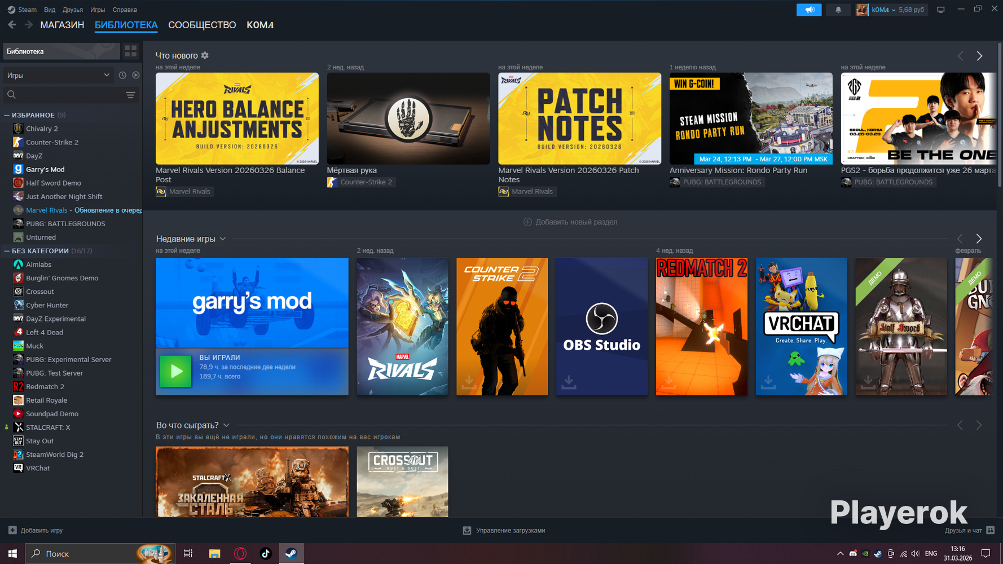Image resolution: width=1003 pixels, height=564 pixels.
Task: Open Task View on the taskbar
Action: point(188,553)
